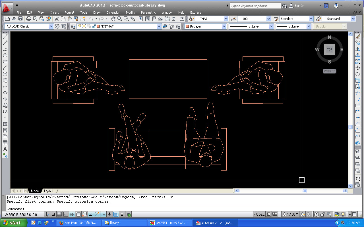This screenshot has width=364, height=227.
Task: Click the Save icon
Action: point(20,19)
